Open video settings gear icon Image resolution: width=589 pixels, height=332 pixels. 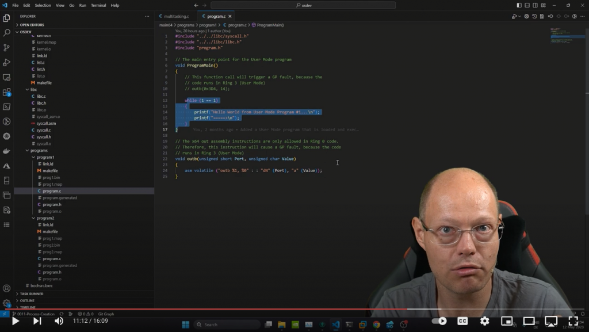[x=484, y=320]
